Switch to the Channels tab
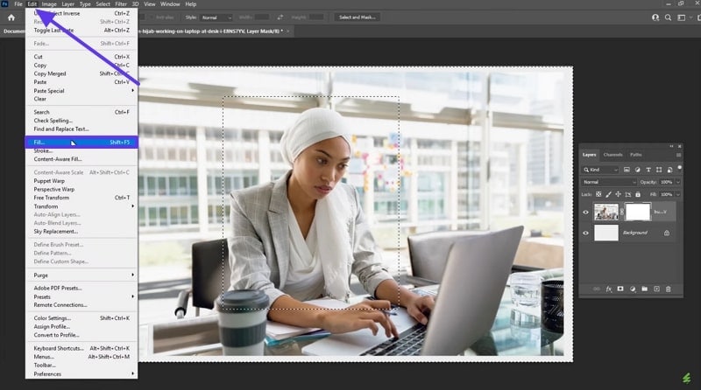Viewport: 701px width, 390px height. [612, 155]
